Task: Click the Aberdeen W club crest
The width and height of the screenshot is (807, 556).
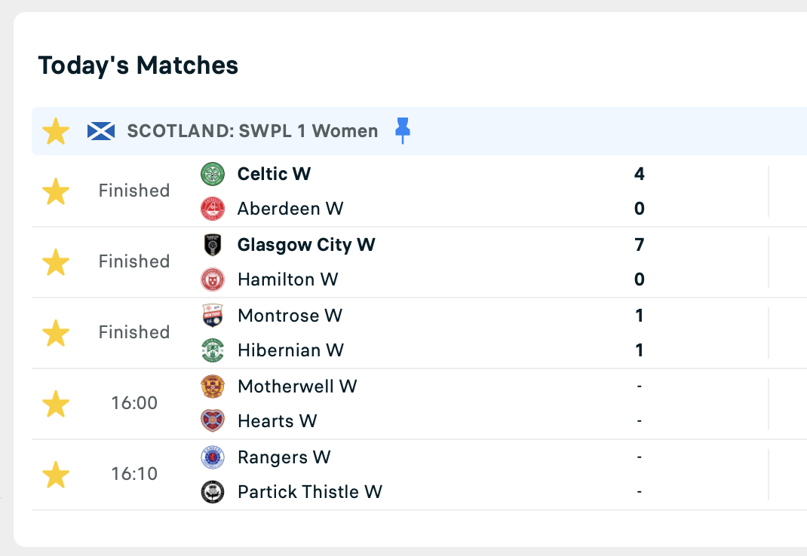Action: coord(213,209)
